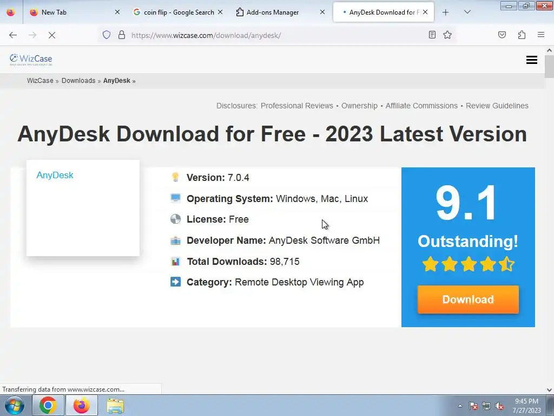Close the Add-ons Manager tab
554x416 pixels.
pos(322,12)
